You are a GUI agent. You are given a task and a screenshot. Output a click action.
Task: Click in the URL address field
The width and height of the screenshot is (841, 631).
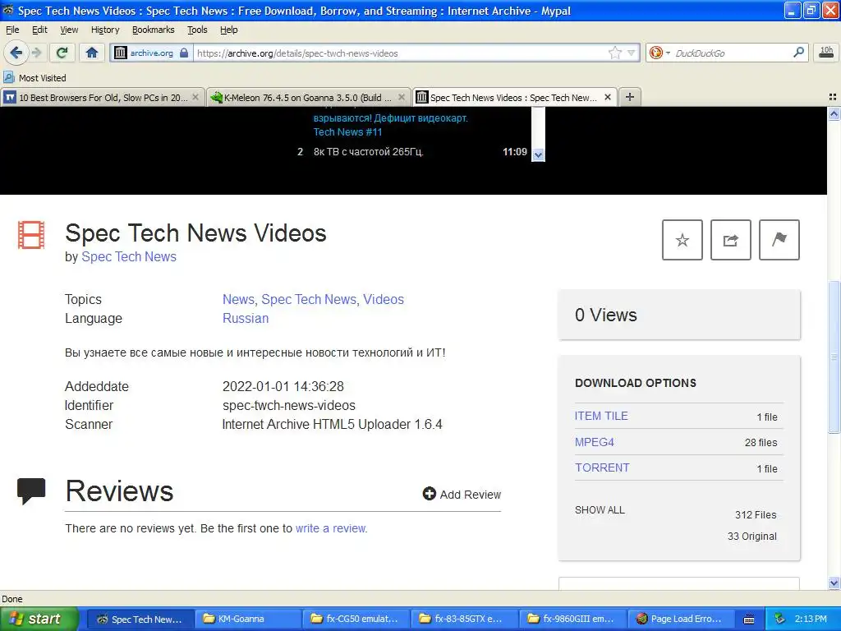400,53
